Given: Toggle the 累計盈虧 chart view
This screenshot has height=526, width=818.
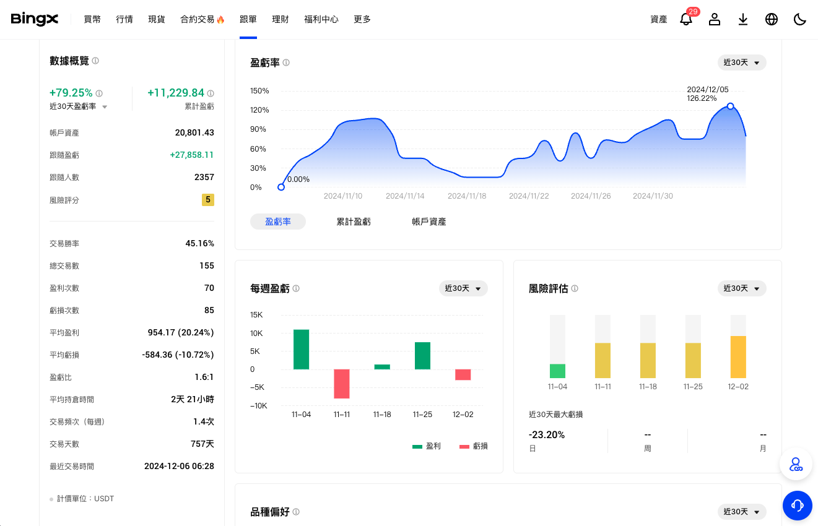Looking at the screenshot, I should [354, 221].
